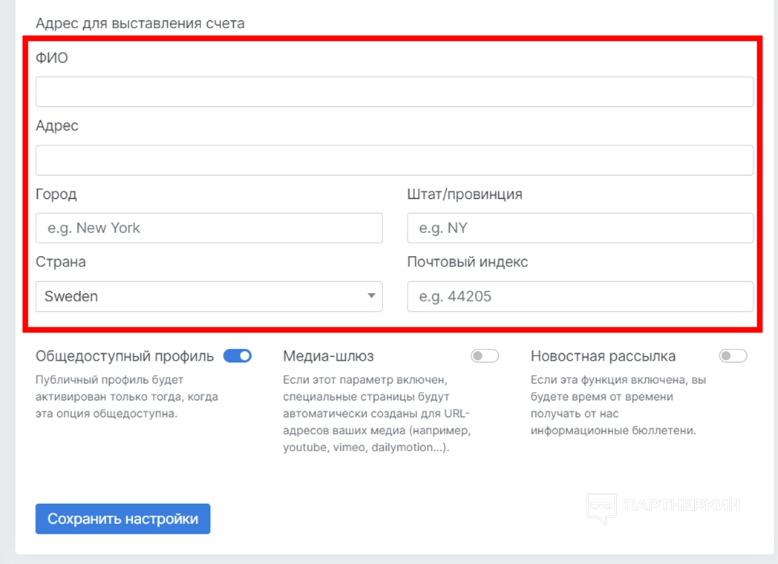Click the Город field with New York placeholder
Viewport: 778px width, 564px height.
click(209, 229)
